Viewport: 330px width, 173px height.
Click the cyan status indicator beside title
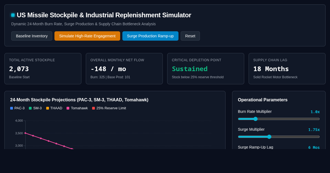coord(13,15)
